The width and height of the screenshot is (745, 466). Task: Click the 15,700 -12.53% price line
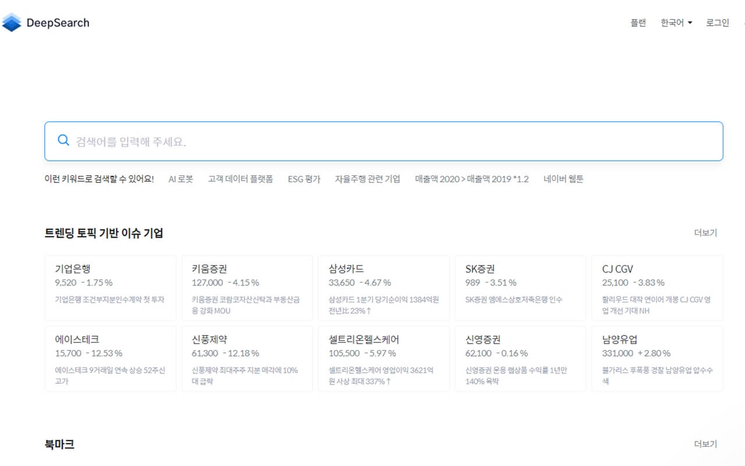[88, 353]
